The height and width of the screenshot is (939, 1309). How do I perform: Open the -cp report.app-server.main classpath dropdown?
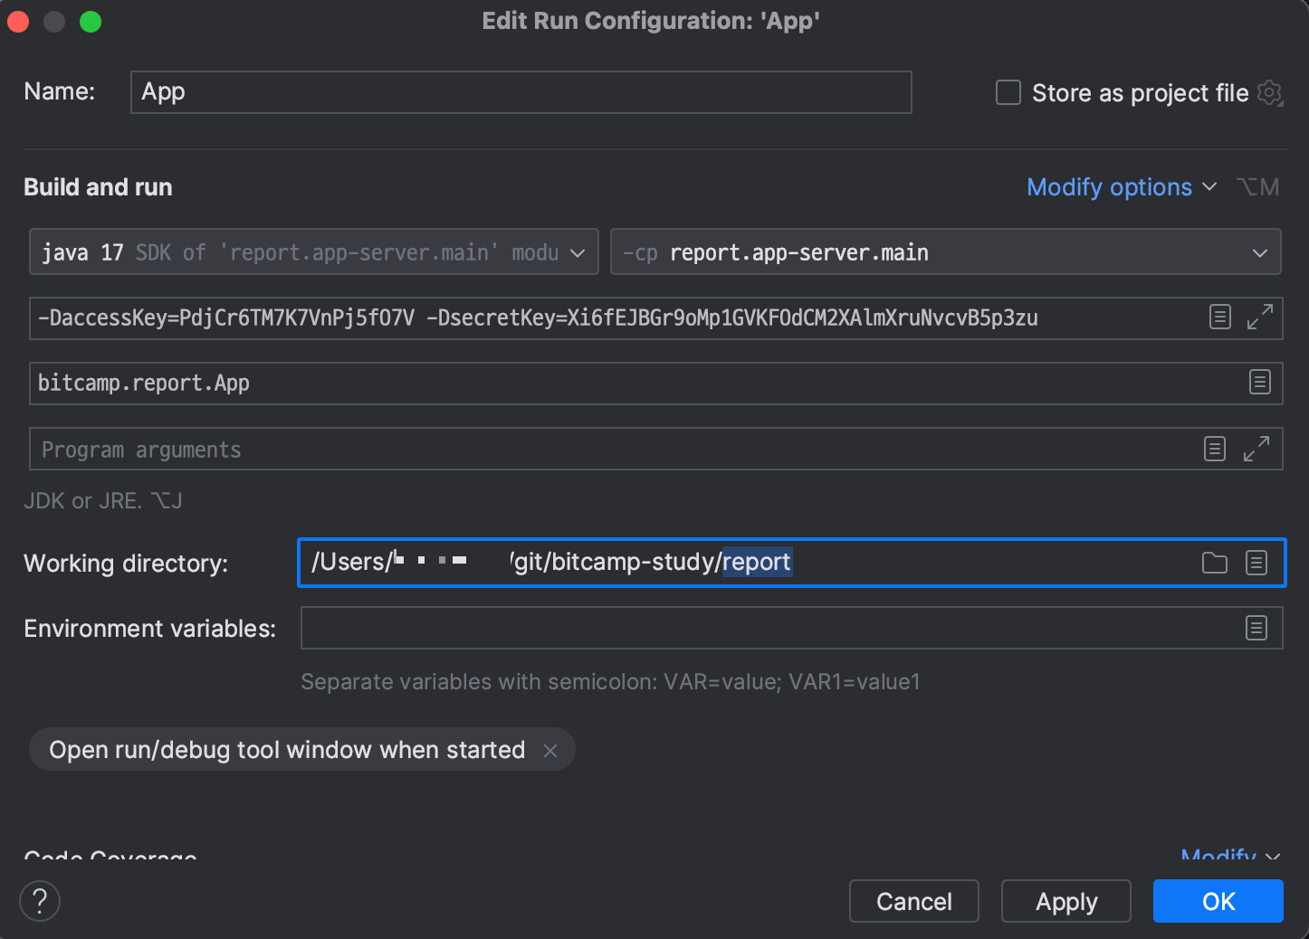pyautogui.click(x=946, y=251)
